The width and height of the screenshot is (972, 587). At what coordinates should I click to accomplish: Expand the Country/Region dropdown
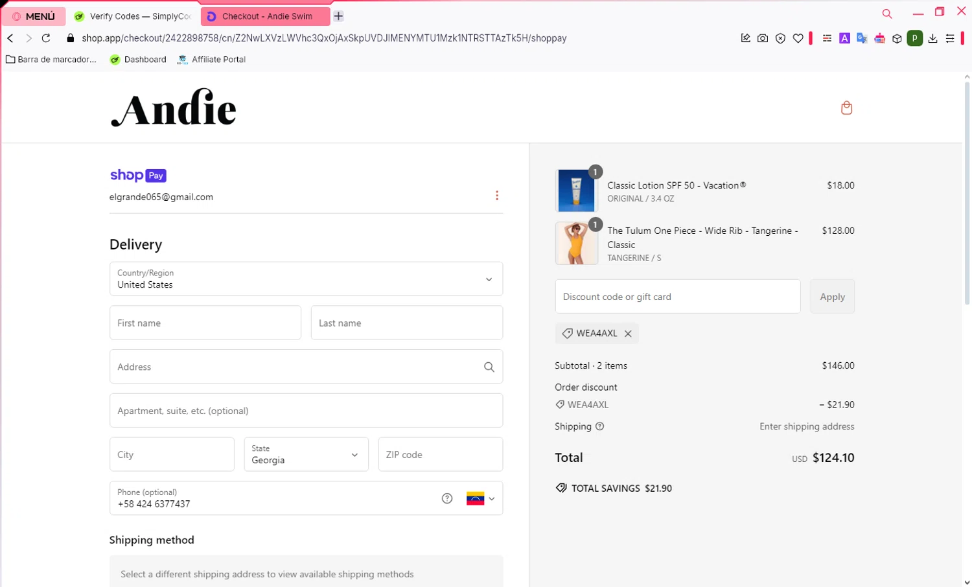pyautogui.click(x=306, y=279)
